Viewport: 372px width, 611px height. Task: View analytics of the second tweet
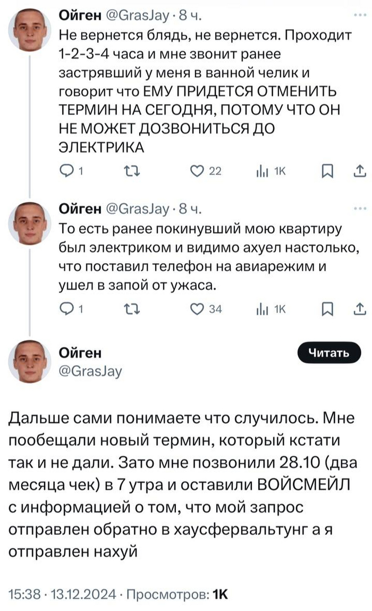[263, 309]
